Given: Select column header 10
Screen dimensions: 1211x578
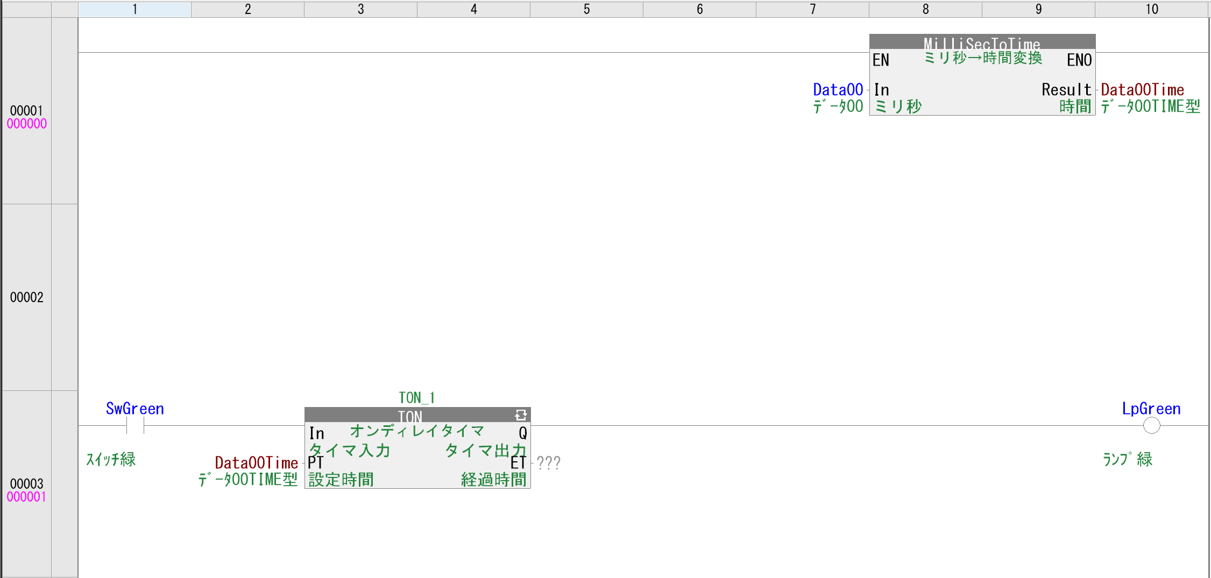Looking at the screenshot, I should 1152,9.
